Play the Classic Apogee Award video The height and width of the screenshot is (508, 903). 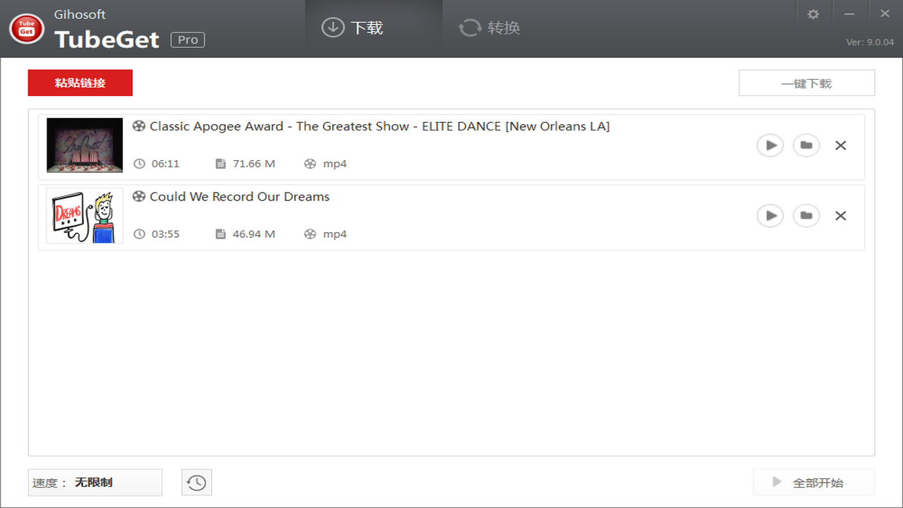[770, 145]
